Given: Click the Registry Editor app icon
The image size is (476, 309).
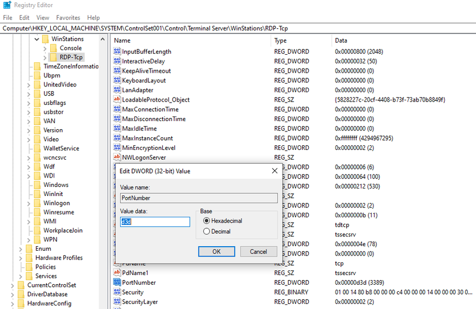Looking at the screenshot, I should click(7, 5).
